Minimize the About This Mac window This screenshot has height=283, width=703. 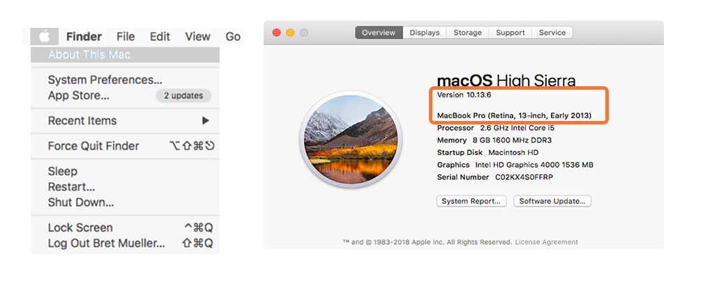tap(291, 33)
